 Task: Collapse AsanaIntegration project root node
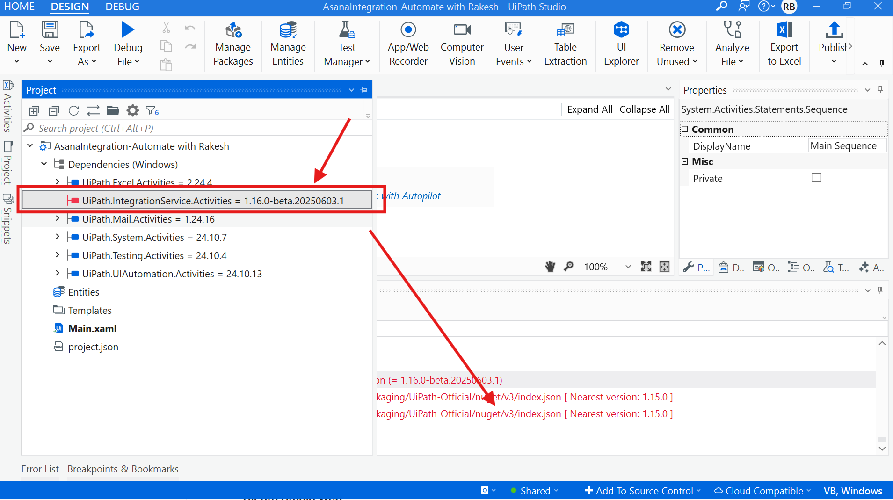30,145
